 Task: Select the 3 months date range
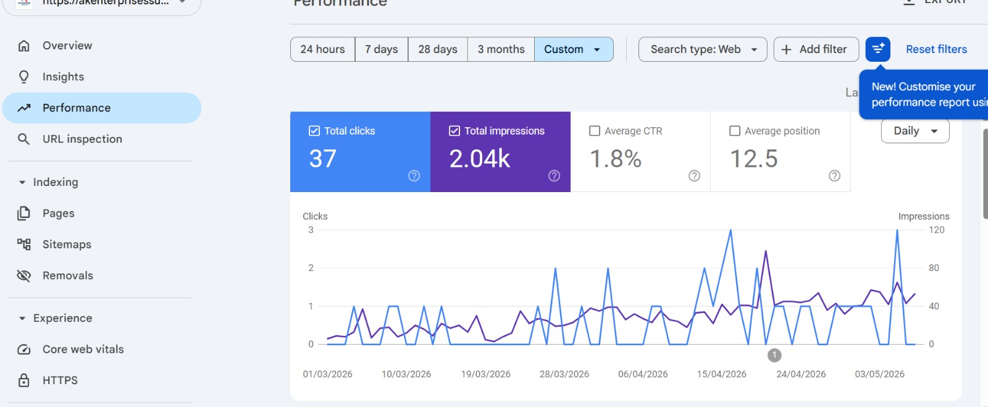click(501, 49)
